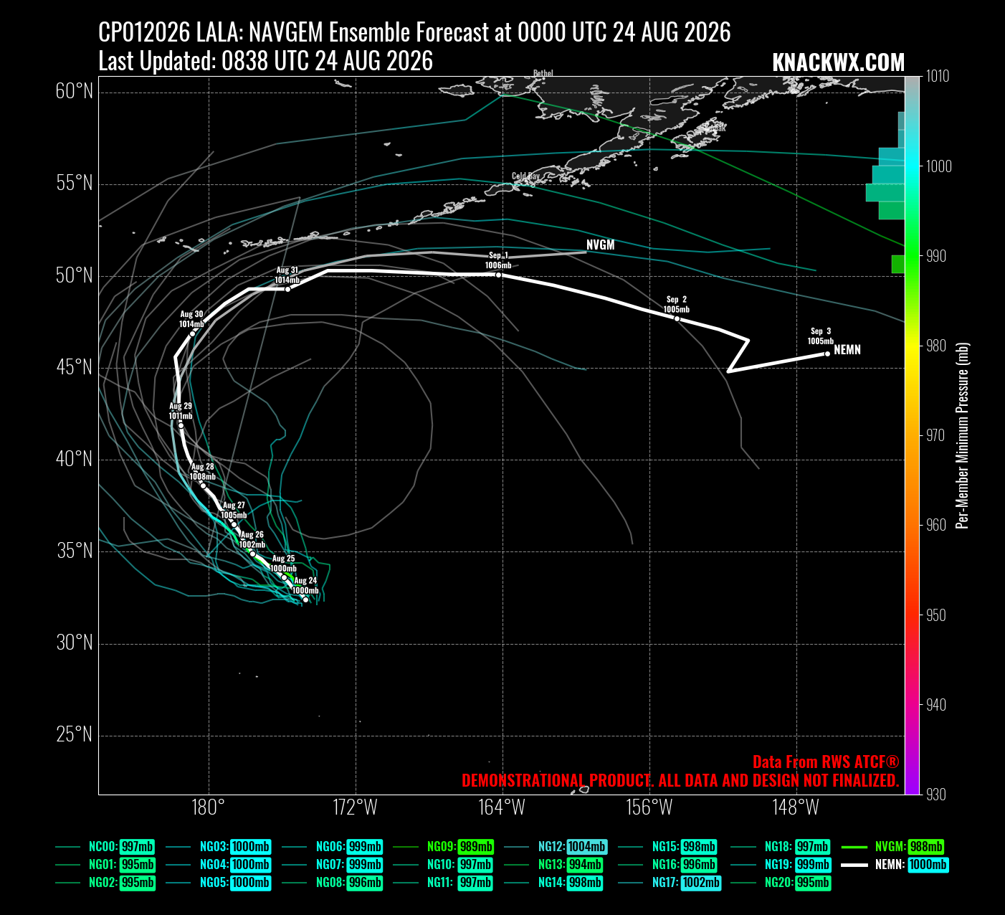This screenshot has height=915, width=1005.
Task: Click the 35°N latitude label
Action: click(x=75, y=551)
